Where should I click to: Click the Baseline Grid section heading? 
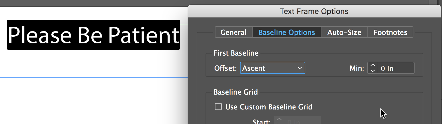(236, 92)
